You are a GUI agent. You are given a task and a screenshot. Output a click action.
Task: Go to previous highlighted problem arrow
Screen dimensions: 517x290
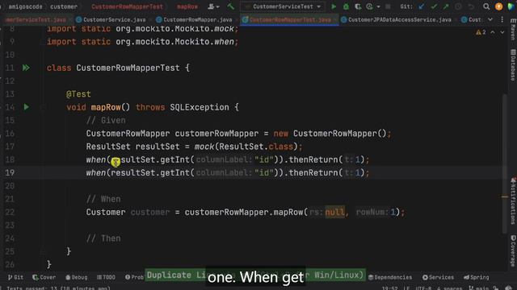(x=493, y=32)
